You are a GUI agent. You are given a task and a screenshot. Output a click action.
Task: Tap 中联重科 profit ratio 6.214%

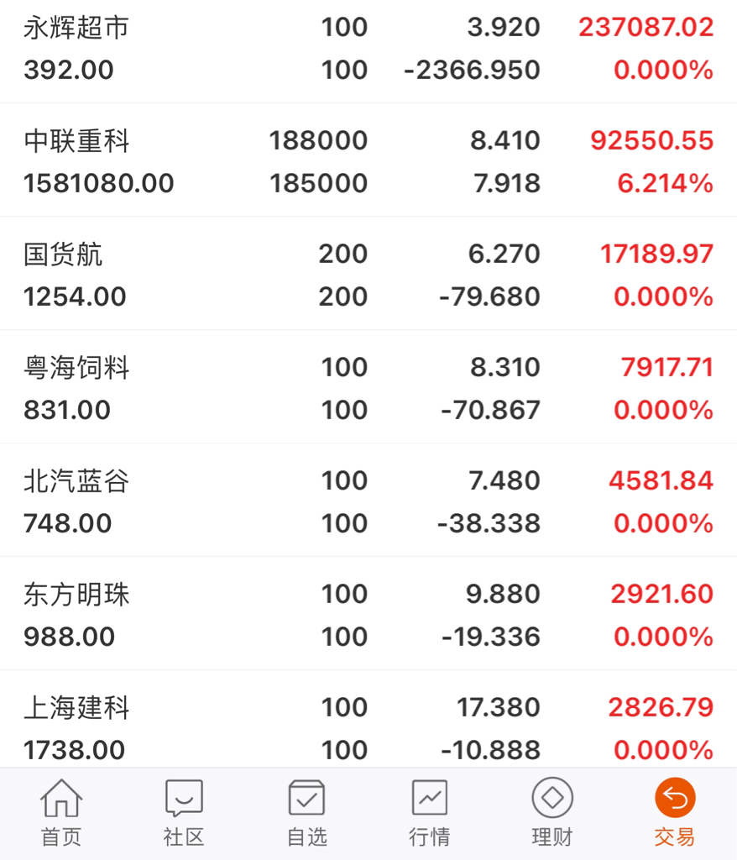(x=665, y=183)
